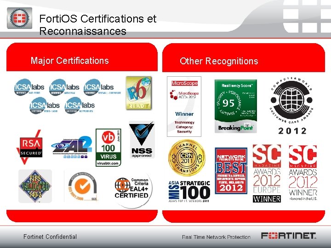
Task: Click the Technology Category: Security text
Action: tap(184, 127)
